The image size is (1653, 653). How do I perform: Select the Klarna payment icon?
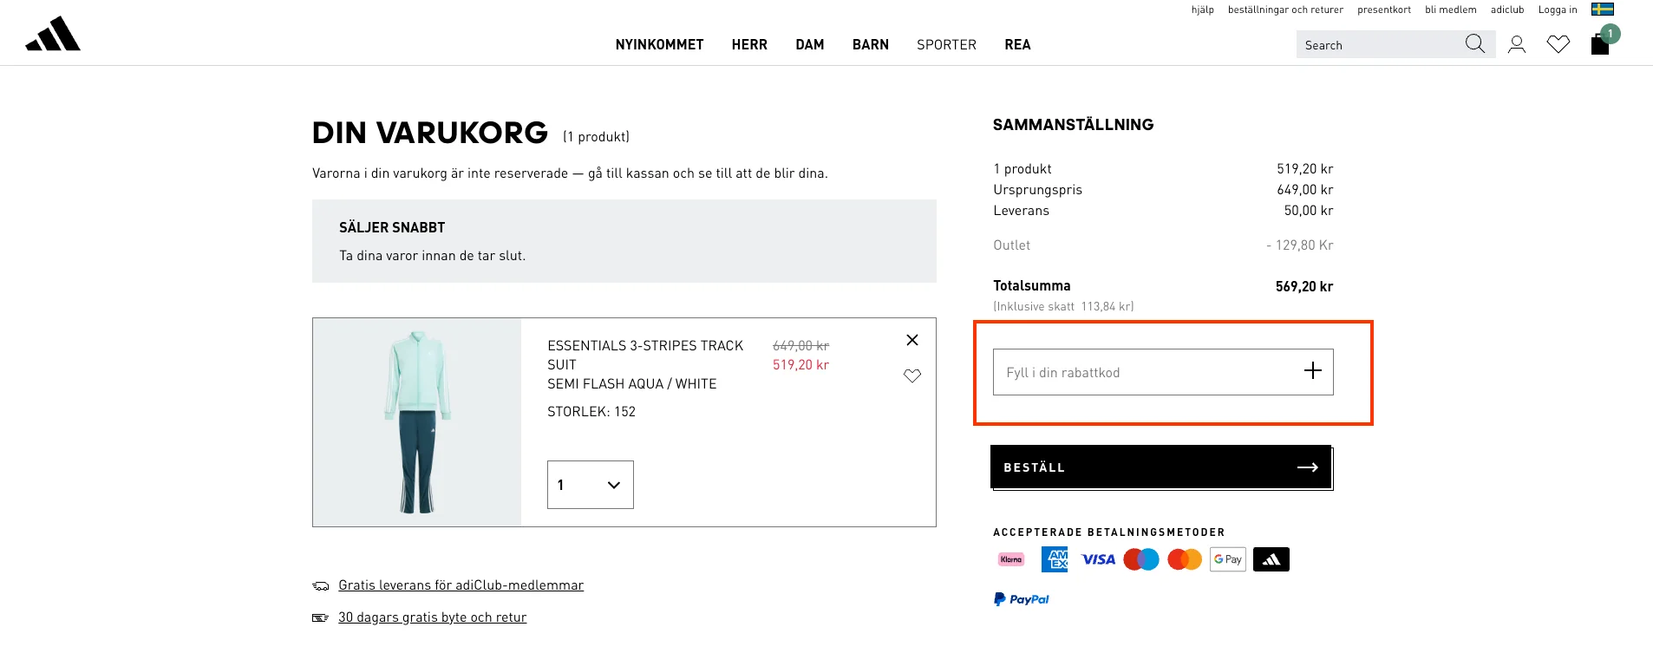(1010, 559)
